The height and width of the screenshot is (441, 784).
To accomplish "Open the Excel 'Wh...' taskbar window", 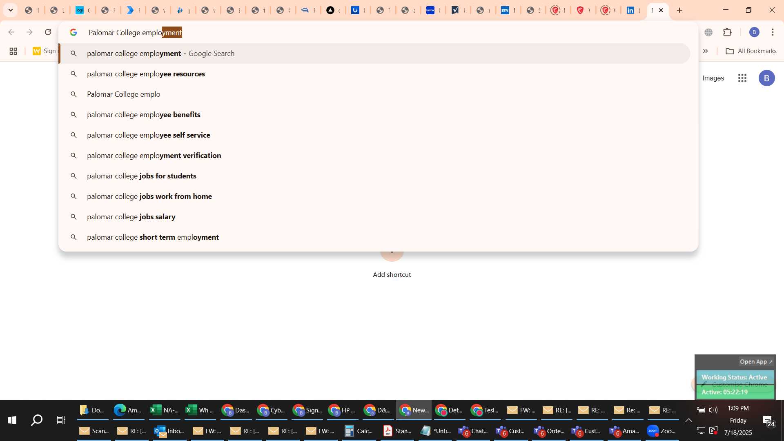I will click(x=200, y=410).
